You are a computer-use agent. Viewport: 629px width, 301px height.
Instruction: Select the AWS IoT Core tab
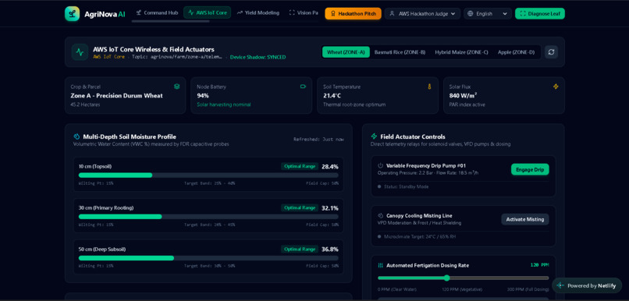[208, 12]
